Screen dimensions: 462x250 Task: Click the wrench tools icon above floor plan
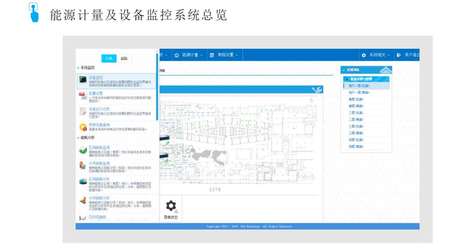[x=317, y=90]
